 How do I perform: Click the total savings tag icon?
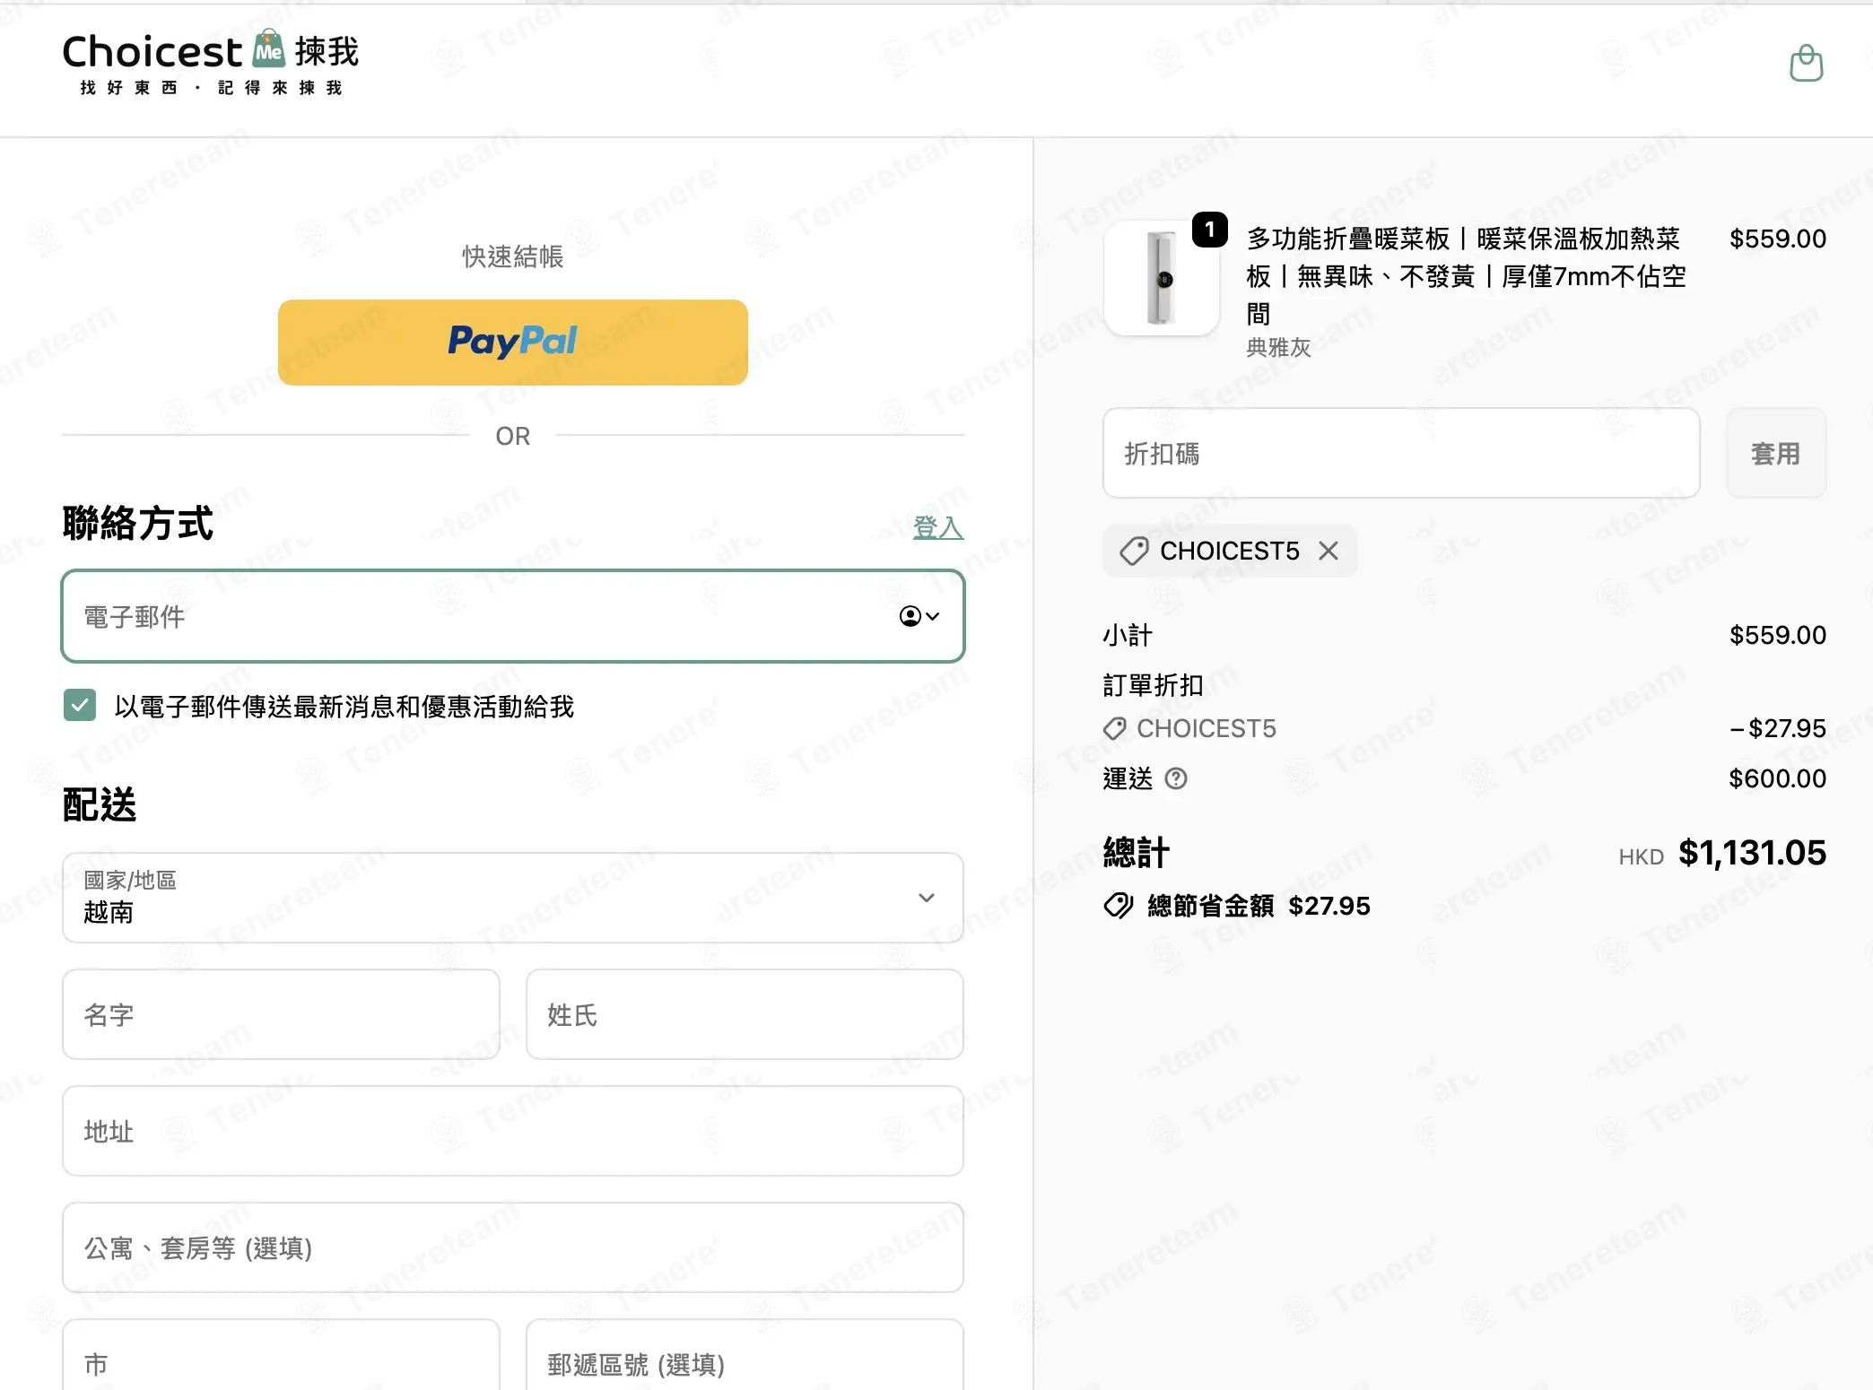(x=1119, y=906)
